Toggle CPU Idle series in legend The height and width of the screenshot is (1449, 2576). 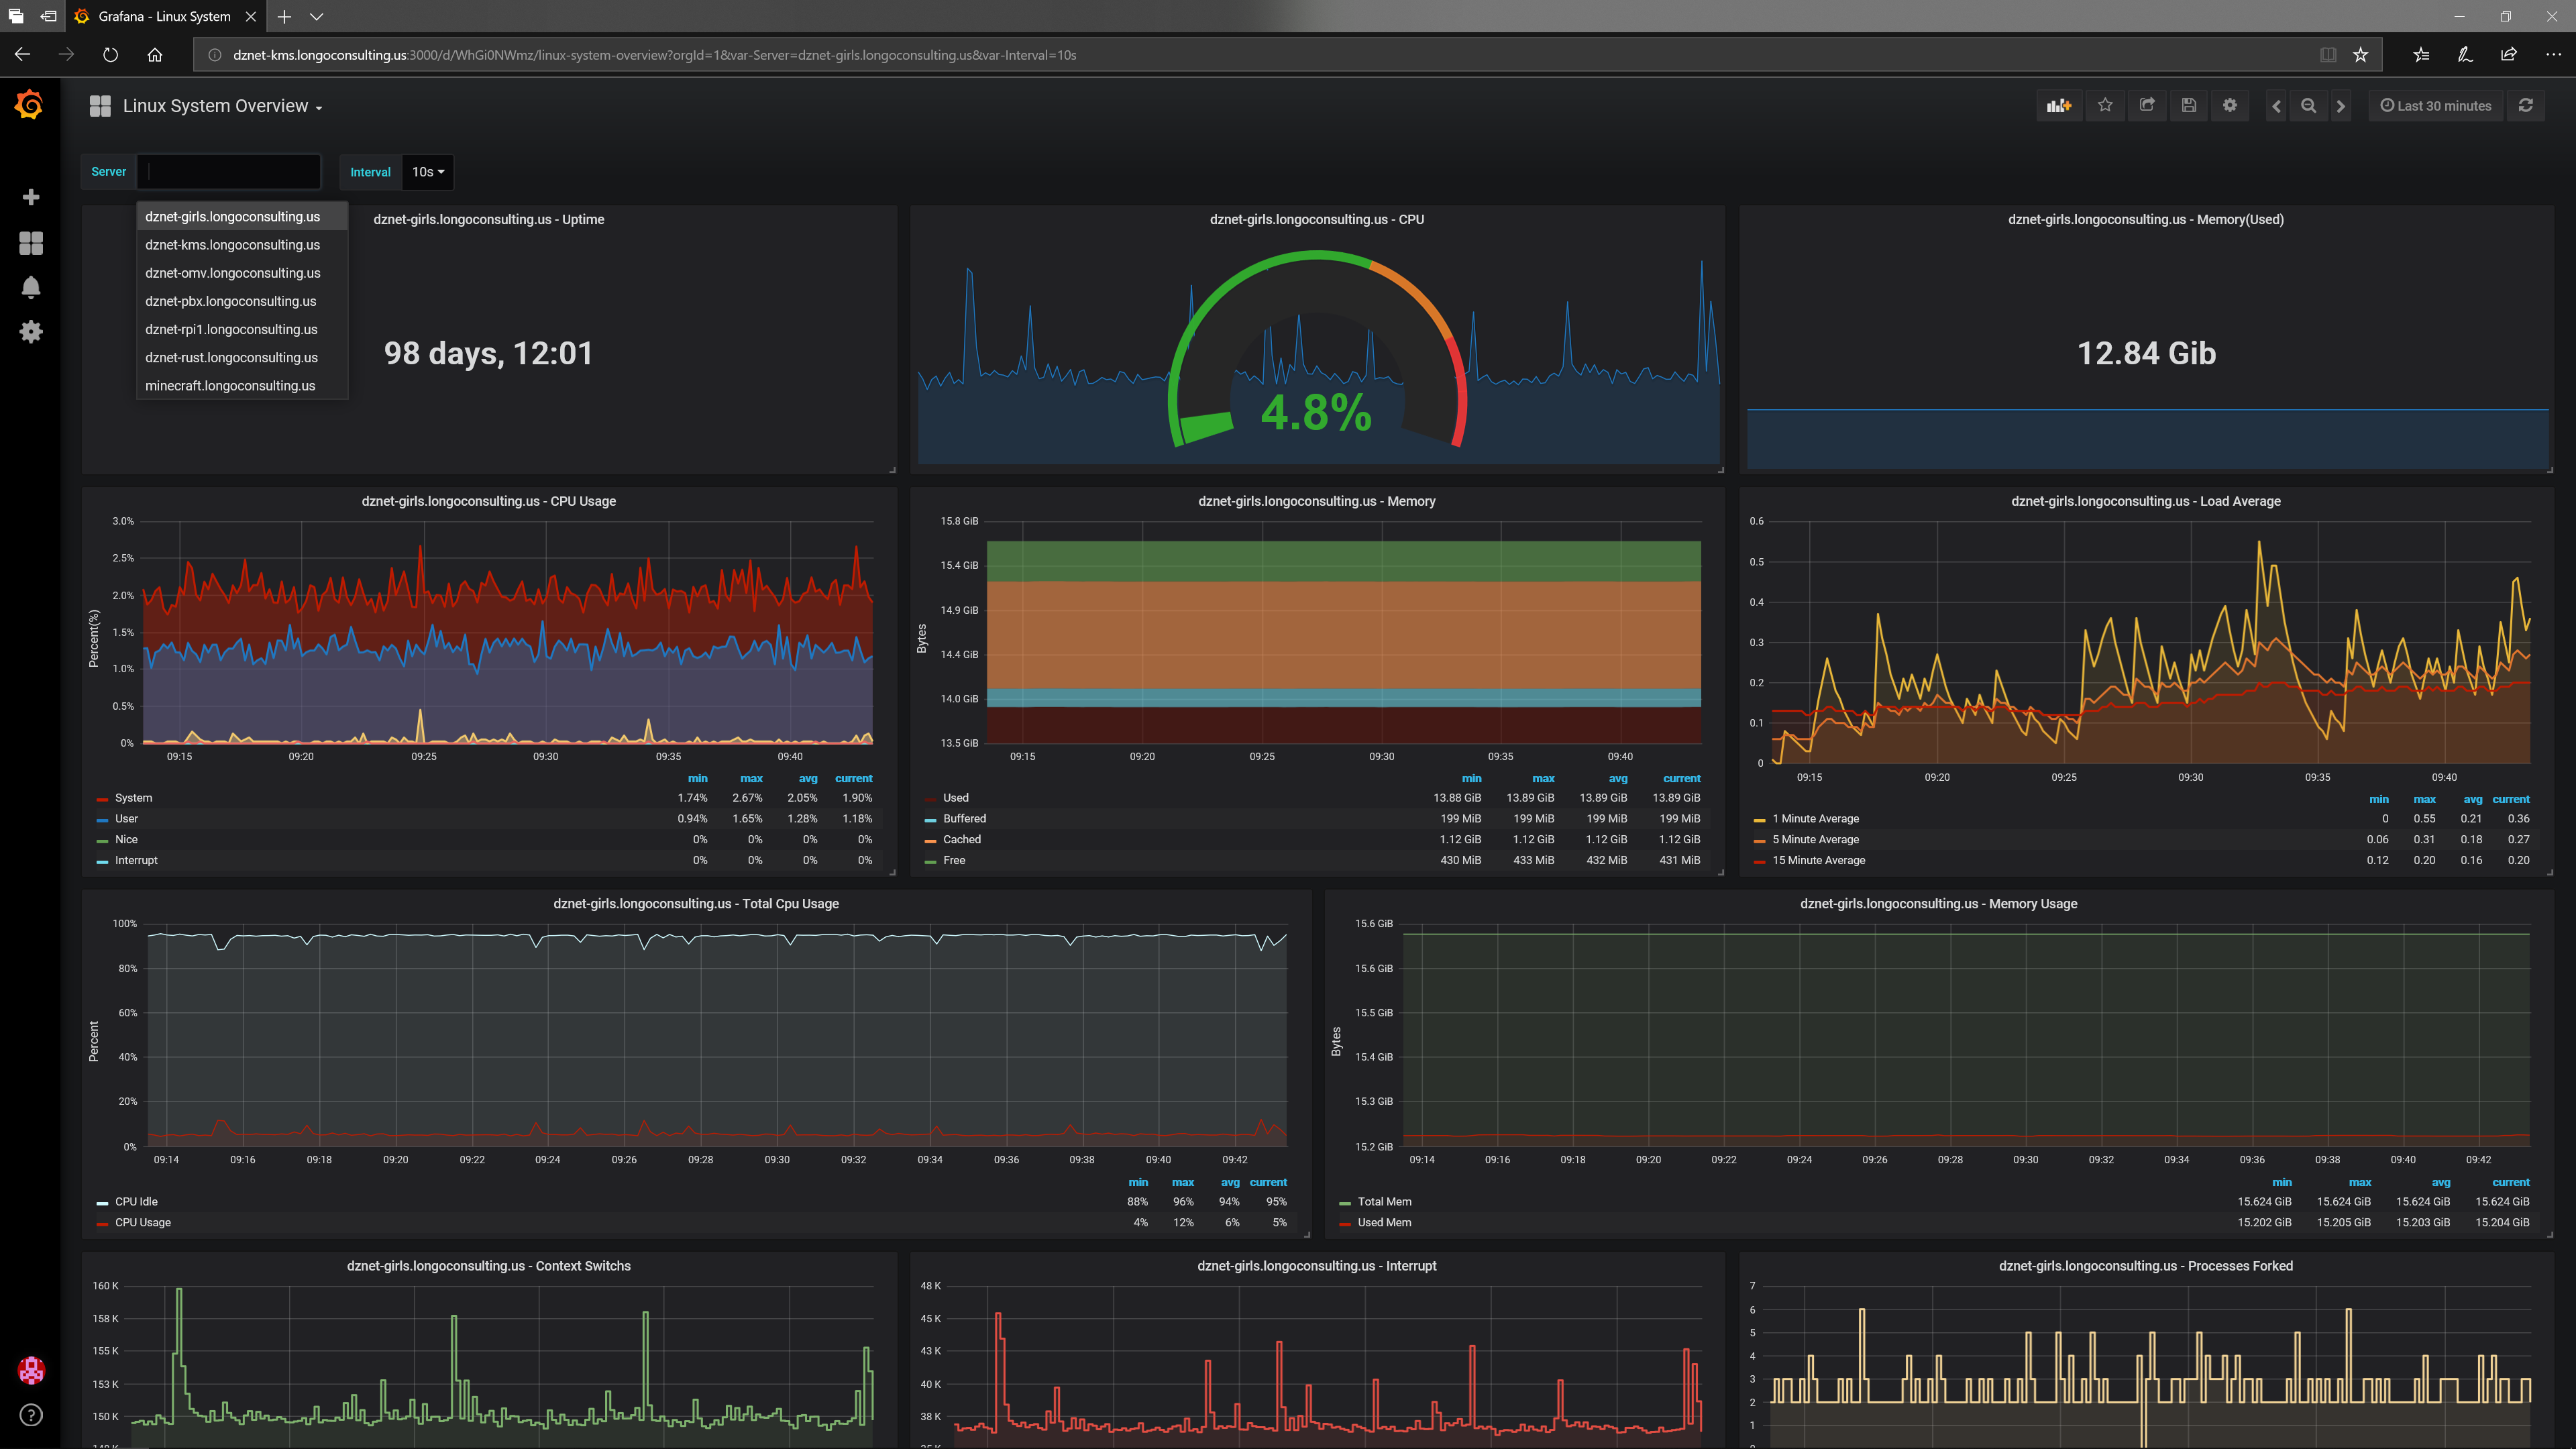click(x=136, y=1202)
